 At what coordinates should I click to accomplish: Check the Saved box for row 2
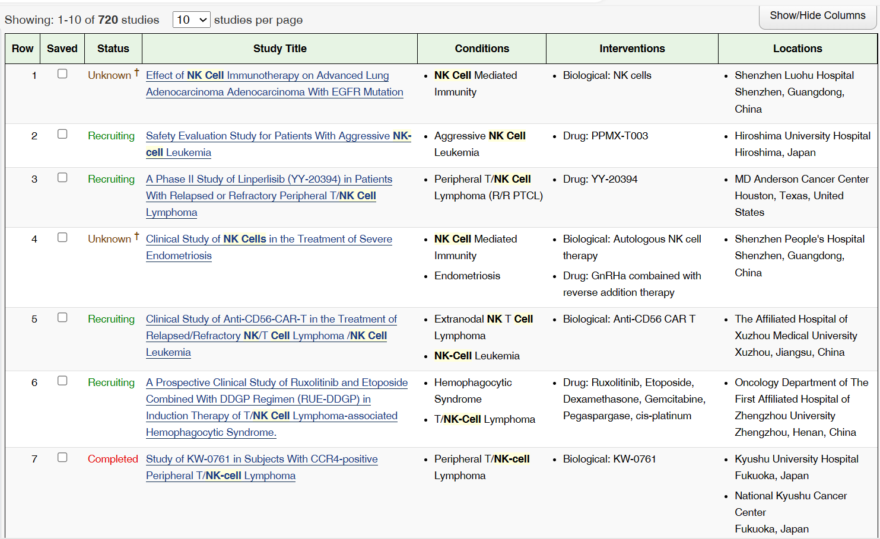coord(62,135)
